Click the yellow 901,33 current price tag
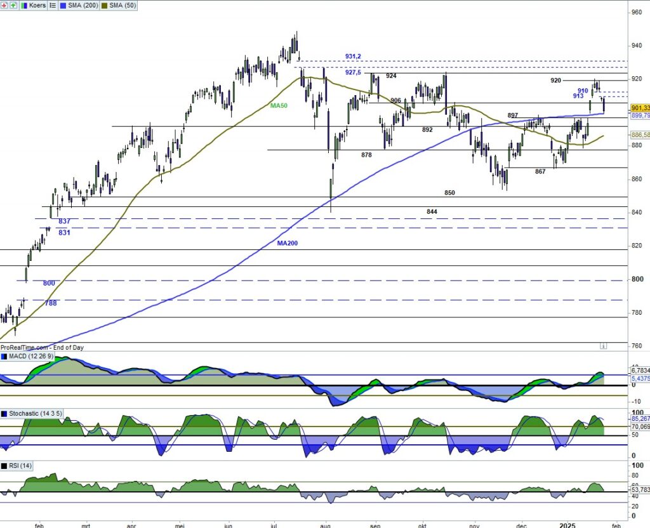The height and width of the screenshot is (528, 650). (x=639, y=108)
